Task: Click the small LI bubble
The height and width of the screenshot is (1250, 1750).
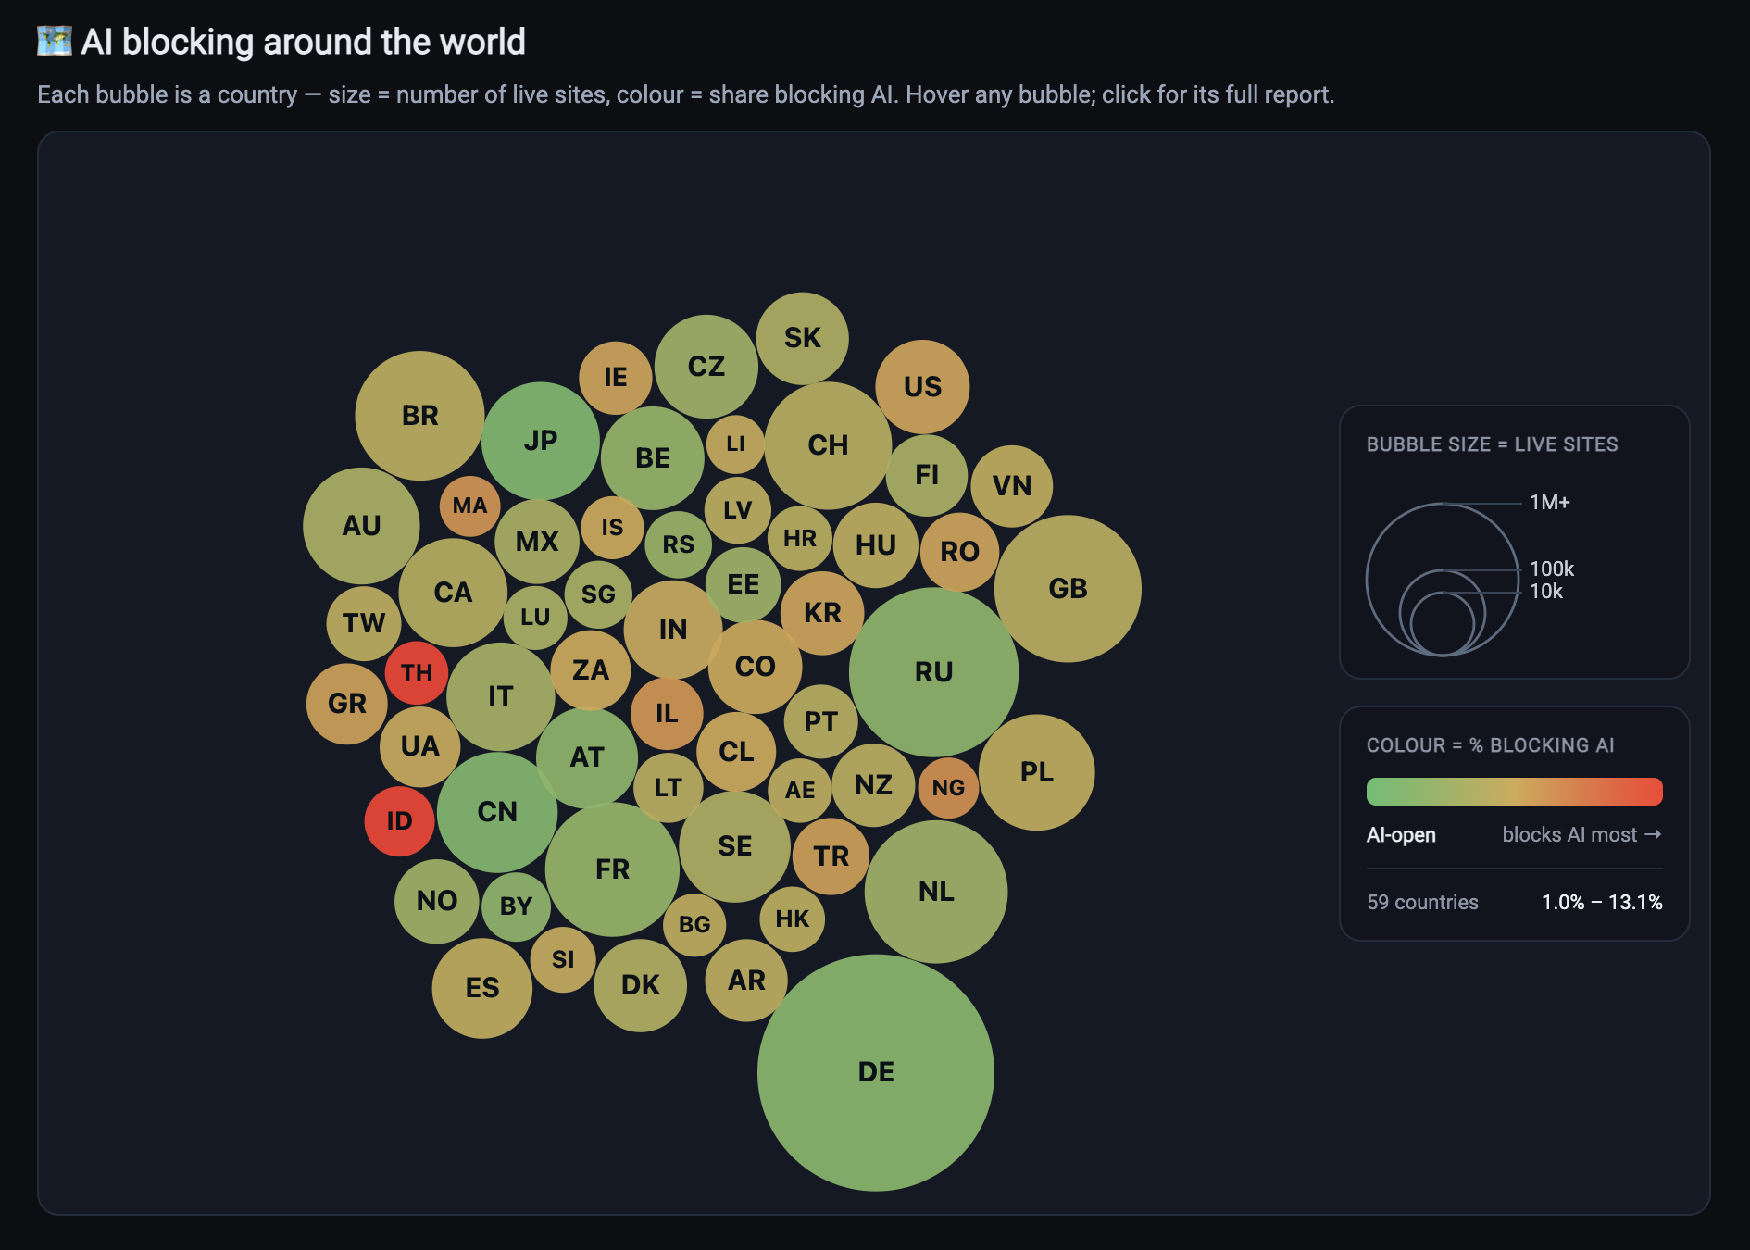Action: [x=735, y=444]
